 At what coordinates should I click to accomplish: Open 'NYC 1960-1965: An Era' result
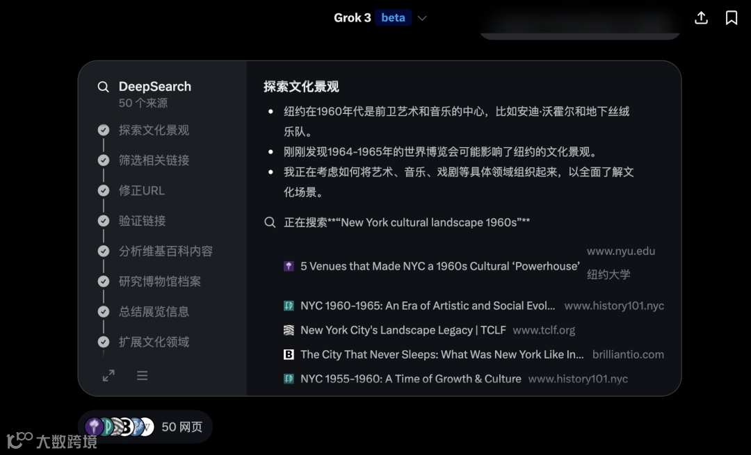428,306
